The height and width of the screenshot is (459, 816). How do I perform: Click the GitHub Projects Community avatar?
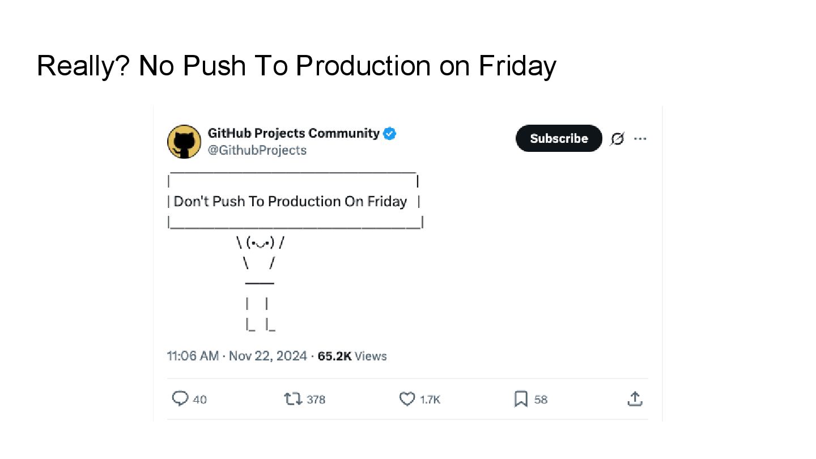[184, 142]
